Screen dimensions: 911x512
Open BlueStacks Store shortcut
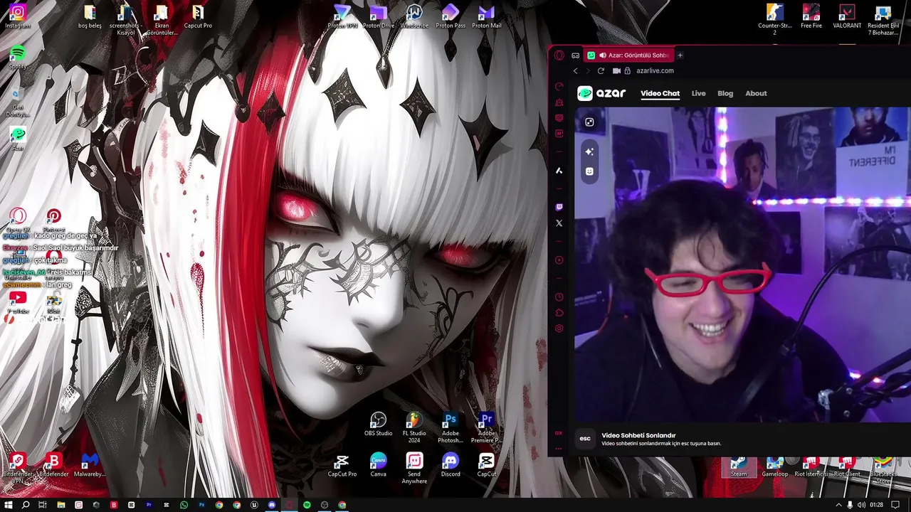(x=883, y=470)
